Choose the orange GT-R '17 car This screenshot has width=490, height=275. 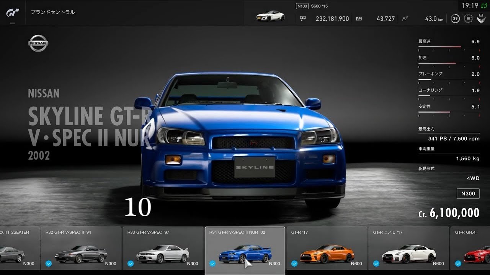point(326,250)
